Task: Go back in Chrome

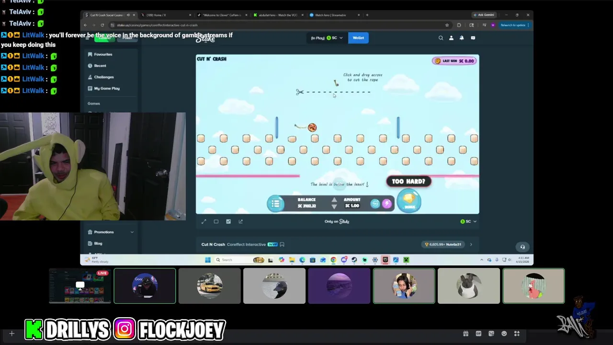Action: (85, 25)
